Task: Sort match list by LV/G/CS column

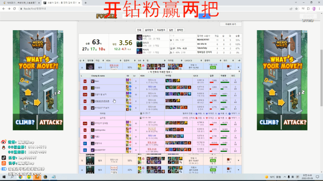Action: coord(193,61)
